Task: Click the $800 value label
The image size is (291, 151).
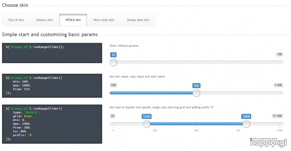Action: click(246, 116)
